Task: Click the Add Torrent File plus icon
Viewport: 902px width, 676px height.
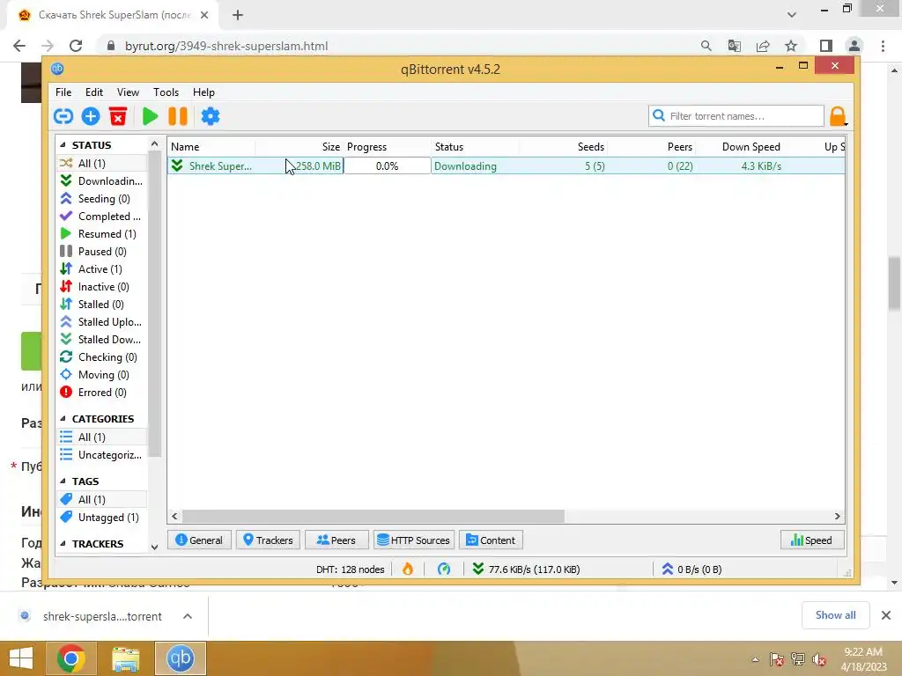Action: point(91,117)
